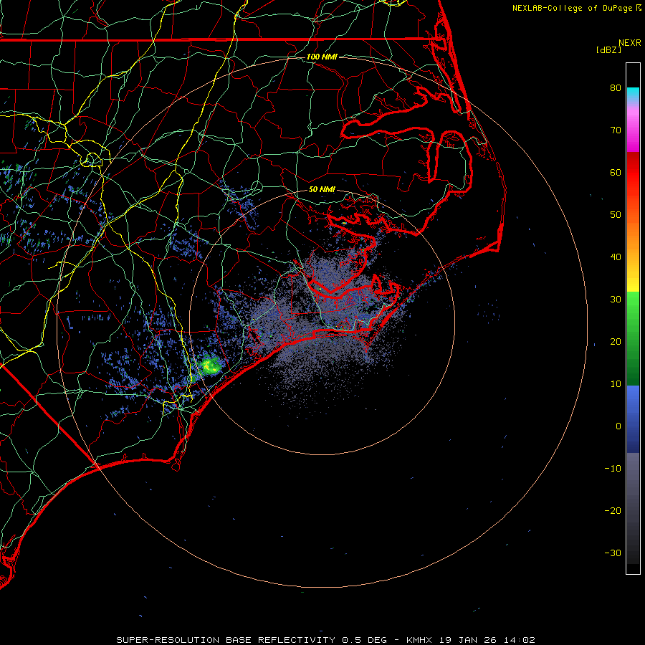Click the -10 value on the dBZ scale
This screenshot has height=645, width=645.
pos(613,469)
